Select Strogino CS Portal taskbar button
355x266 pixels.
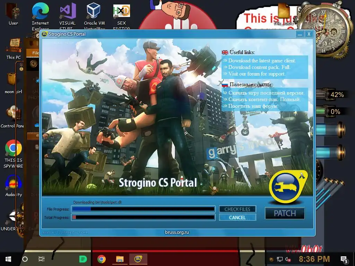pyautogui.click(x=138, y=259)
